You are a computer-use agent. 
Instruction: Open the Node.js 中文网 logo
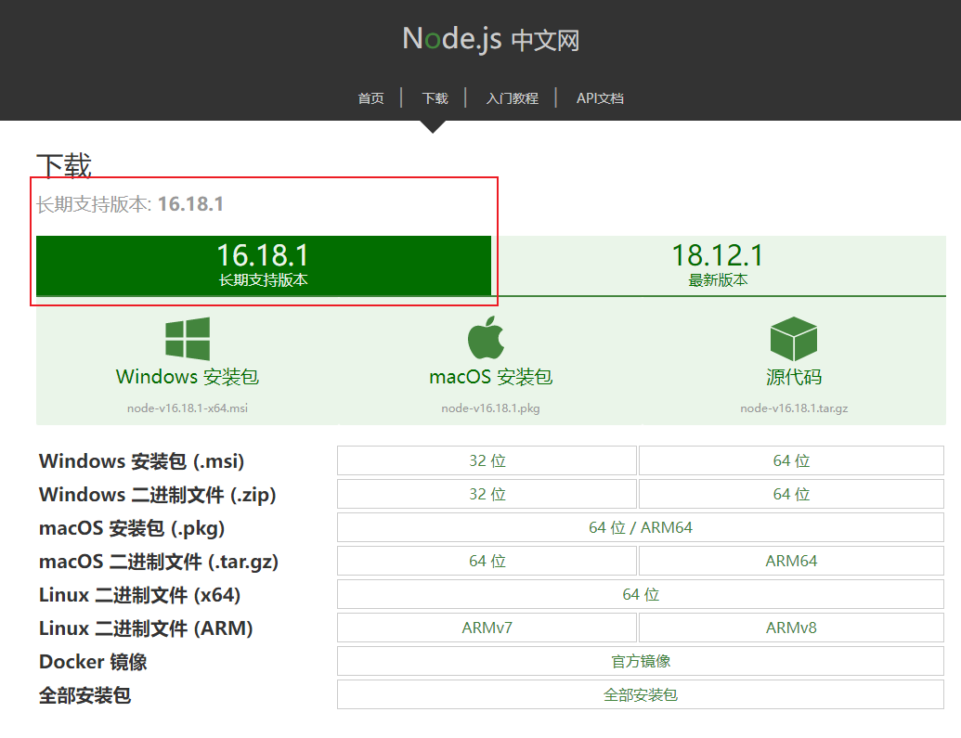click(491, 39)
